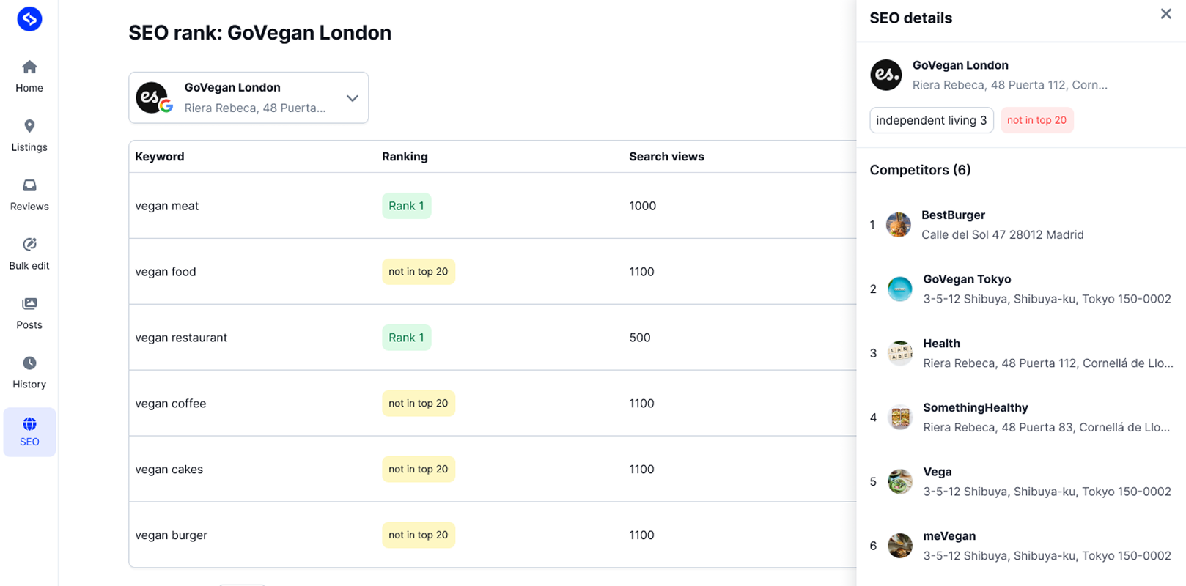Click the blue app logo at top left
Screen dimensions: 1186x586
29,19
